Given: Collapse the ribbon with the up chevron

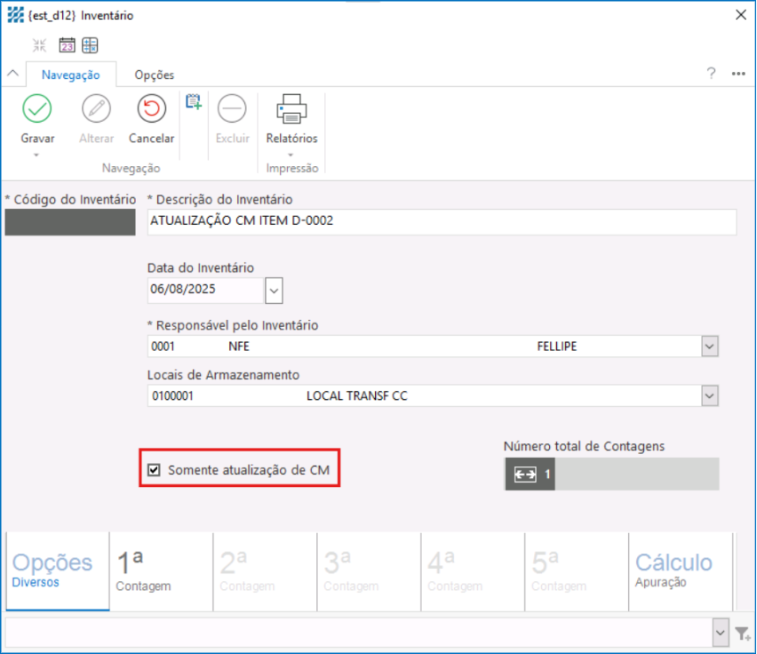Looking at the screenshot, I should point(13,74).
